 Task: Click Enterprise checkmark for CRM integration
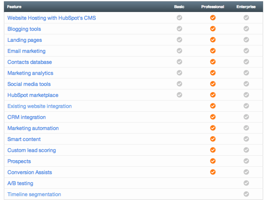(x=246, y=117)
